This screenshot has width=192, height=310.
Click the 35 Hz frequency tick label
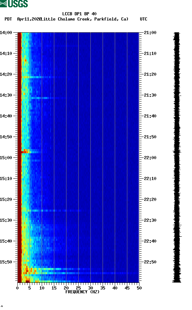click(x=103, y=288)
